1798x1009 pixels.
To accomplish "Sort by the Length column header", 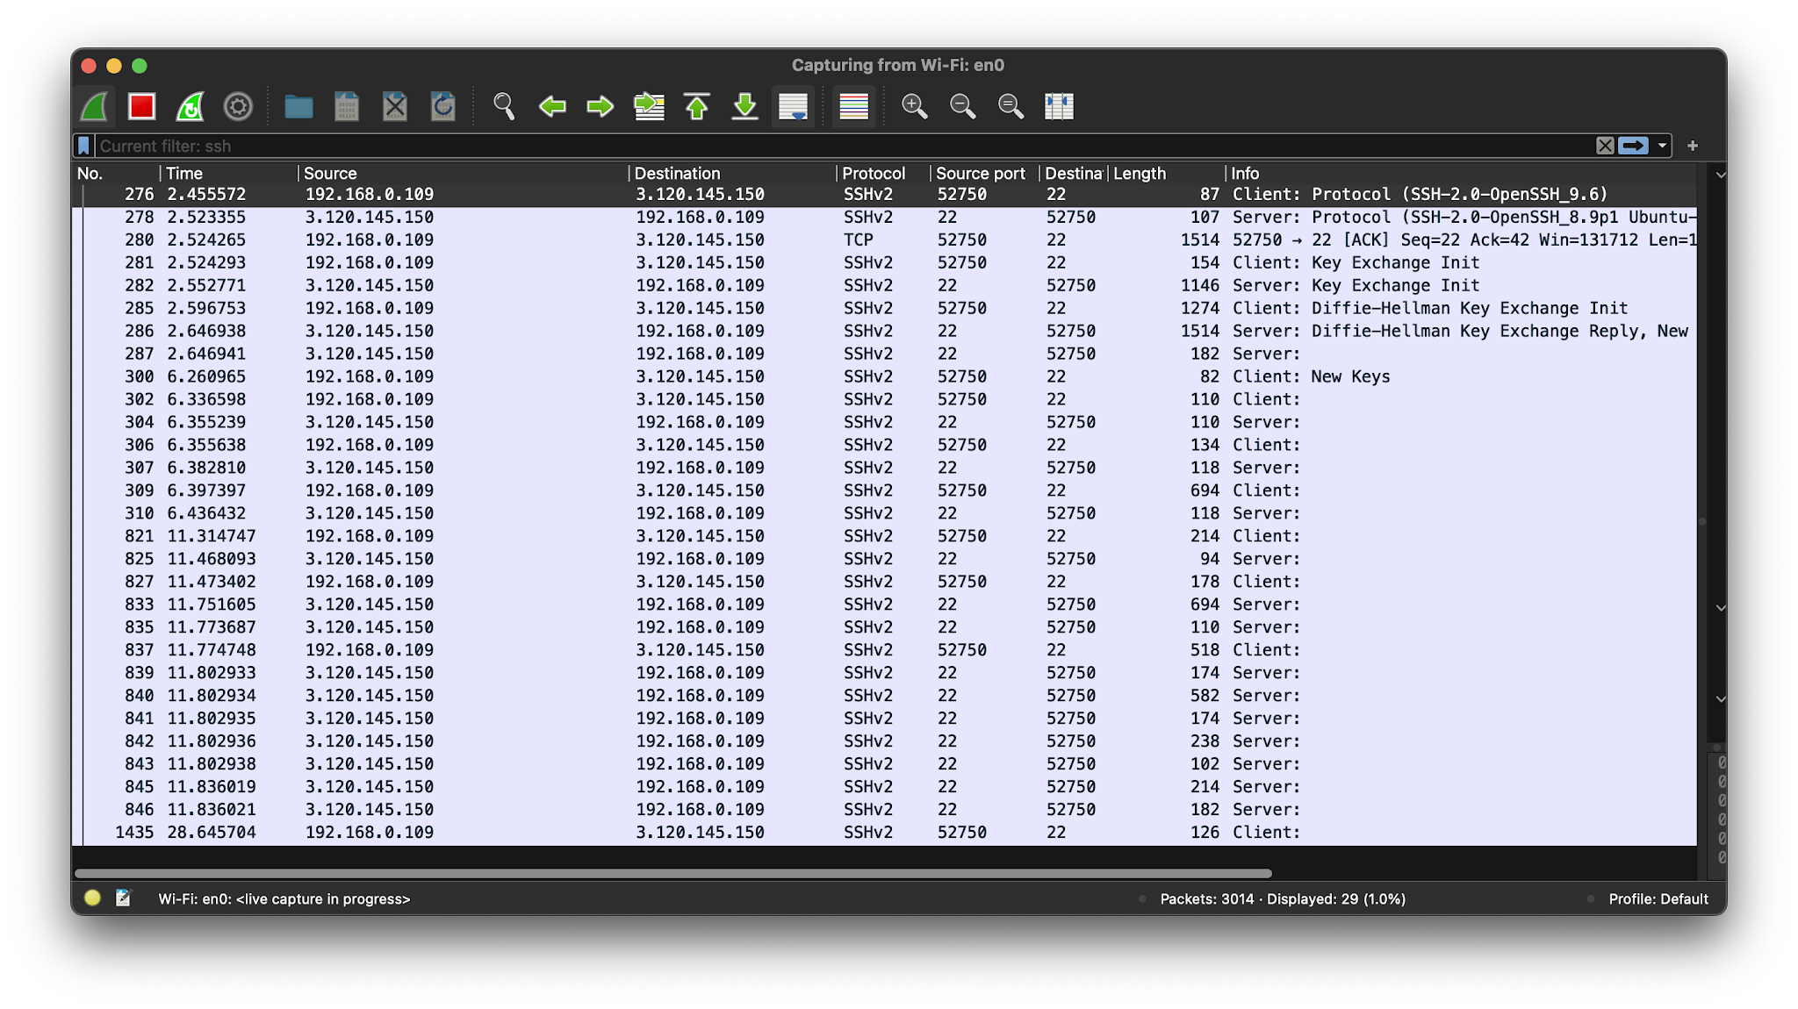I will tap(1167, 174).
